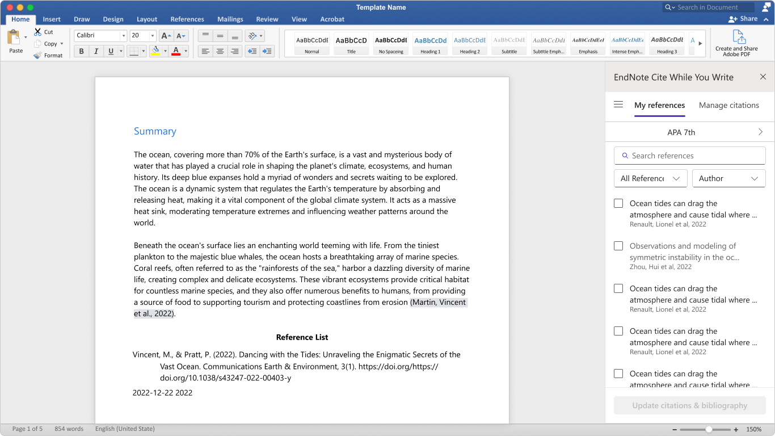The width and height of the screenshot is (775, 436).
Task: Select the Format painter brush
Action: 38,55
